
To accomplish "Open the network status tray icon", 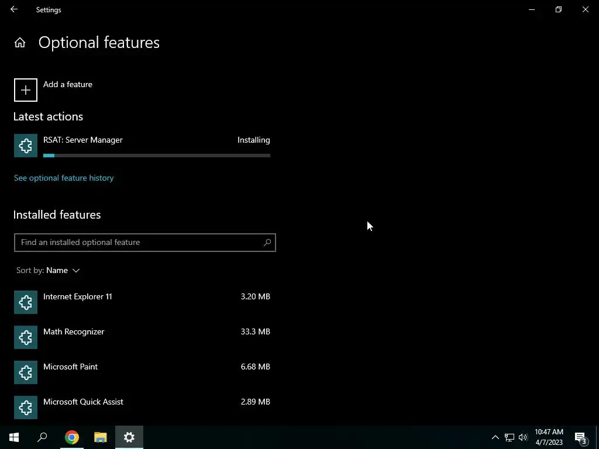I will pyautogui.click(x=510, y=437).
